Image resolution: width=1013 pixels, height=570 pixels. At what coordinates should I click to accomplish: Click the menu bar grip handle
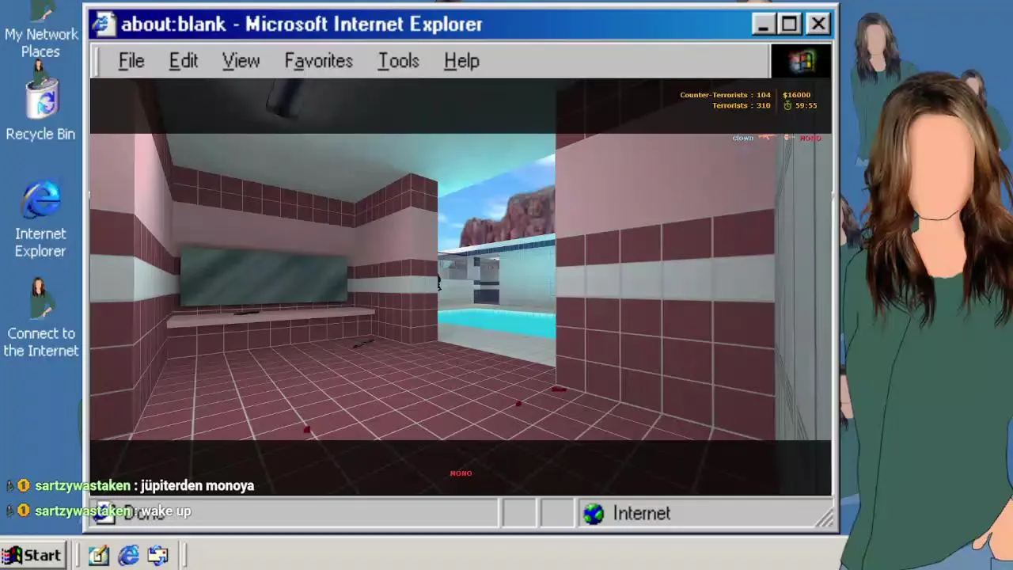tap(97, 61)
